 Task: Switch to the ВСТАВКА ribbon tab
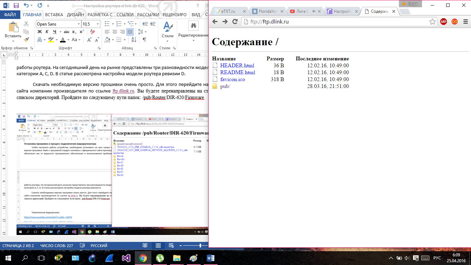pyautogui.click(x=54, y=14)
